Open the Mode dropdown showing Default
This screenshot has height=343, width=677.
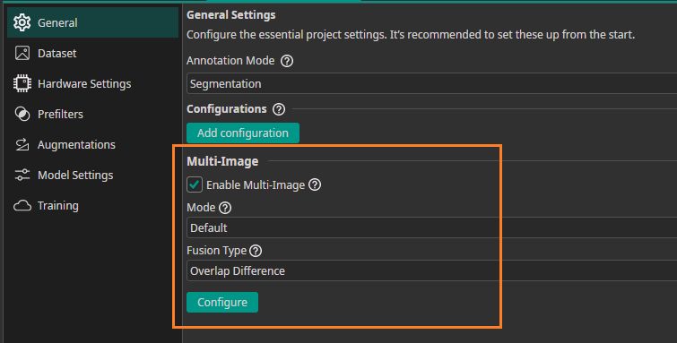[432, 227]
